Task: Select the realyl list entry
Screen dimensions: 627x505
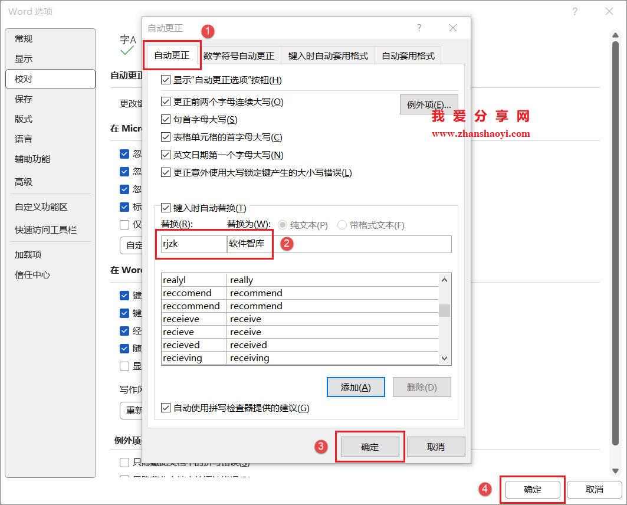Action: [300, 280]
